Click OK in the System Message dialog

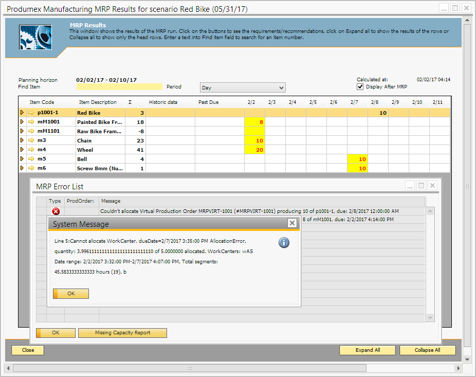pos(71,294)
